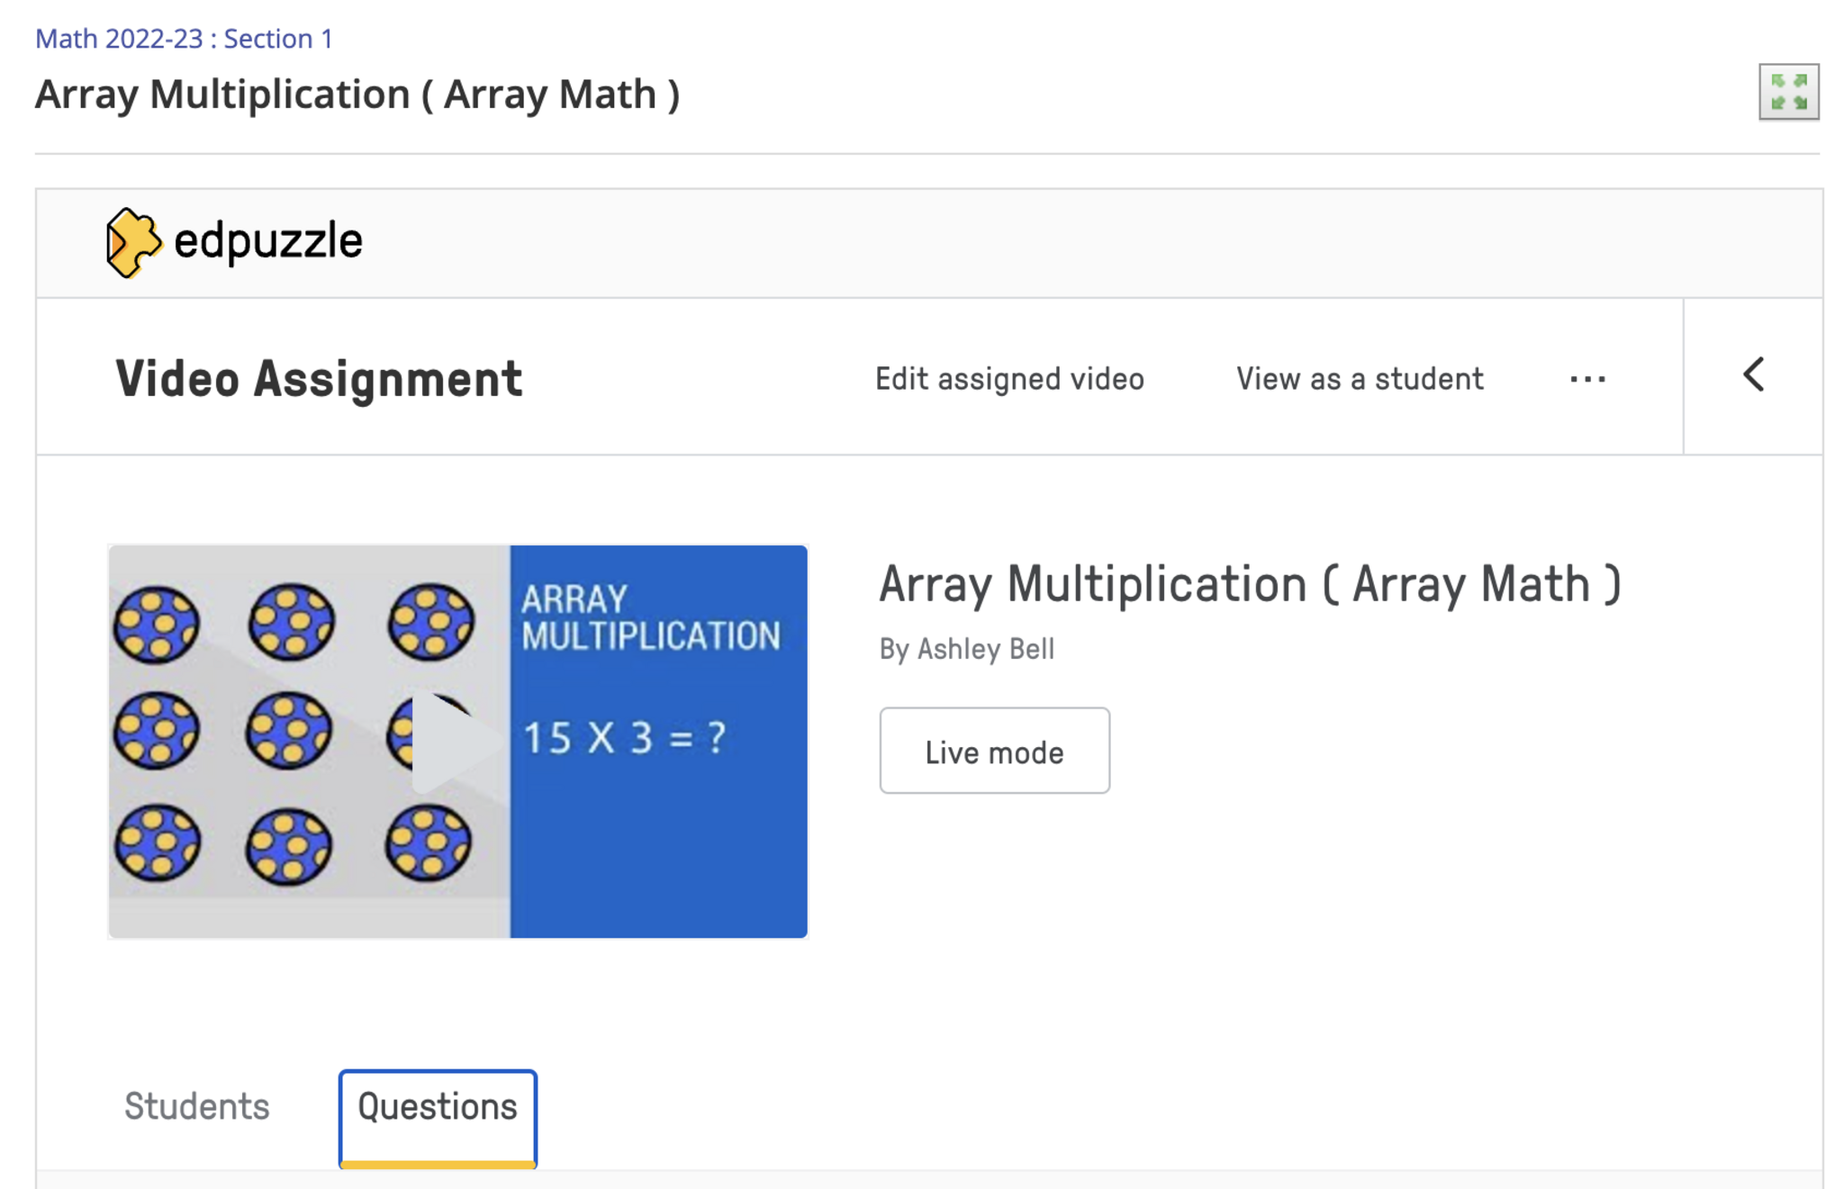The width and height of the screenshot is (1844, 1189).
Task: Click the edpuzzle puzzle-piece logo
Action: pos(132,242)
